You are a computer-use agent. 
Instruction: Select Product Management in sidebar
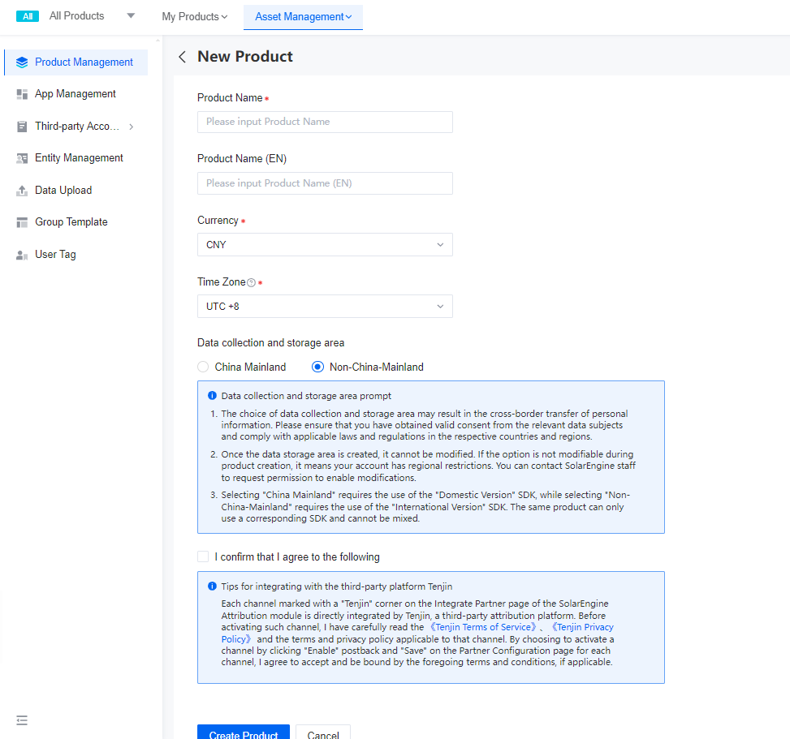(76, 62)
